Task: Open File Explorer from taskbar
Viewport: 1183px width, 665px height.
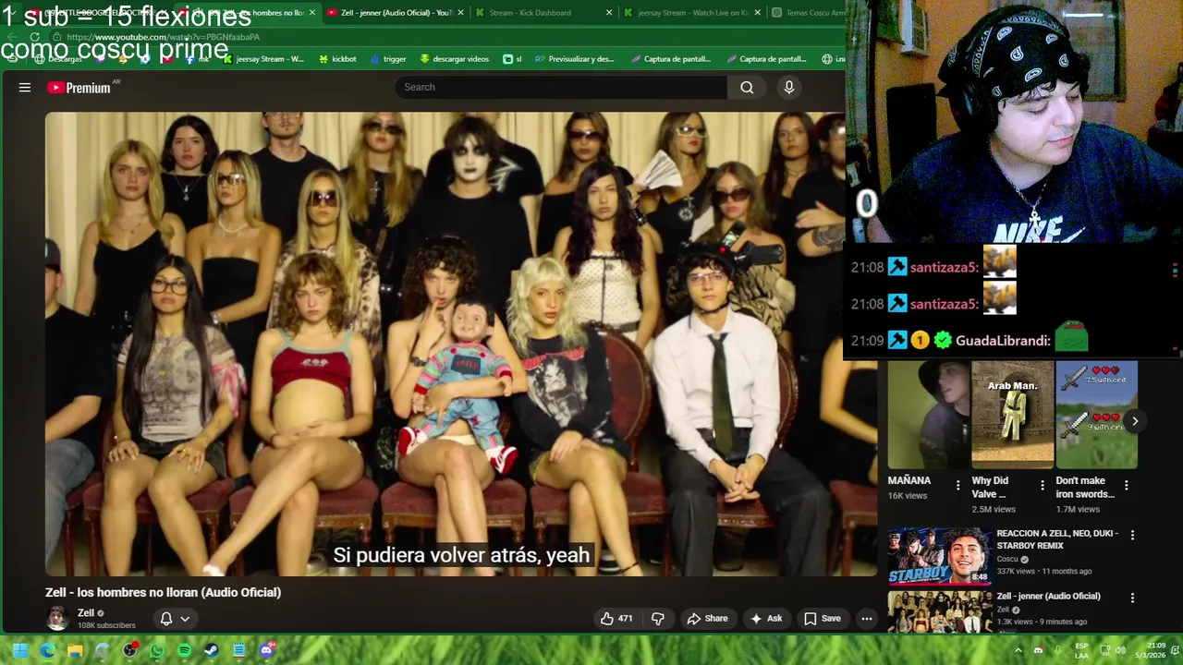Action: pyautogui.click(x=75, y=650)
